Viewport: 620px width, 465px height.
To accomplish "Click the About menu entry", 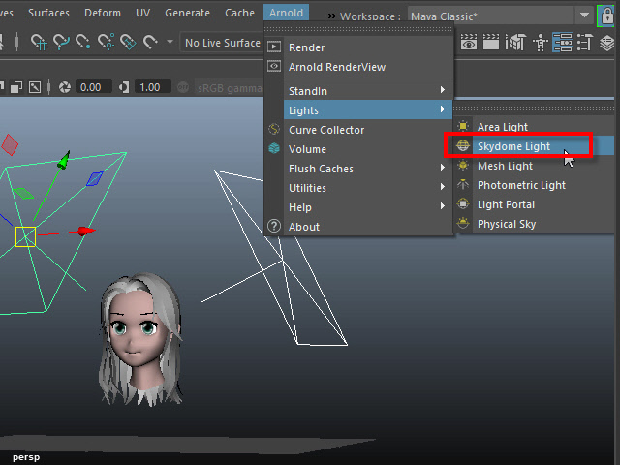I will 304,227.
